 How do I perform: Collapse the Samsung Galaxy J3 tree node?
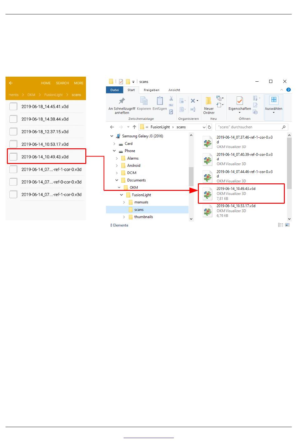[112, 136]
